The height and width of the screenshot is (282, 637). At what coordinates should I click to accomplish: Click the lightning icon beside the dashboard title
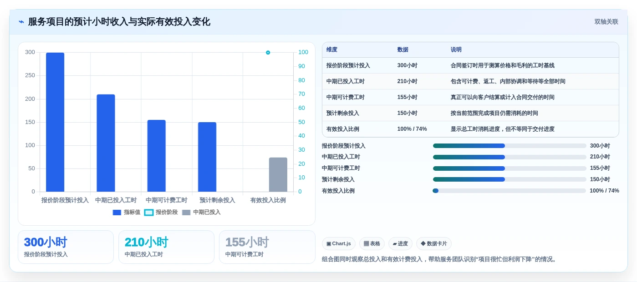coord(21,22)
